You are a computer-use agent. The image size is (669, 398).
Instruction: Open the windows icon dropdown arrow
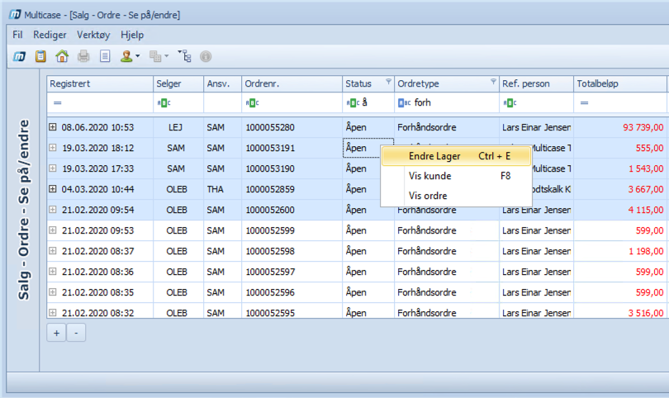click(x=166, y=56)
